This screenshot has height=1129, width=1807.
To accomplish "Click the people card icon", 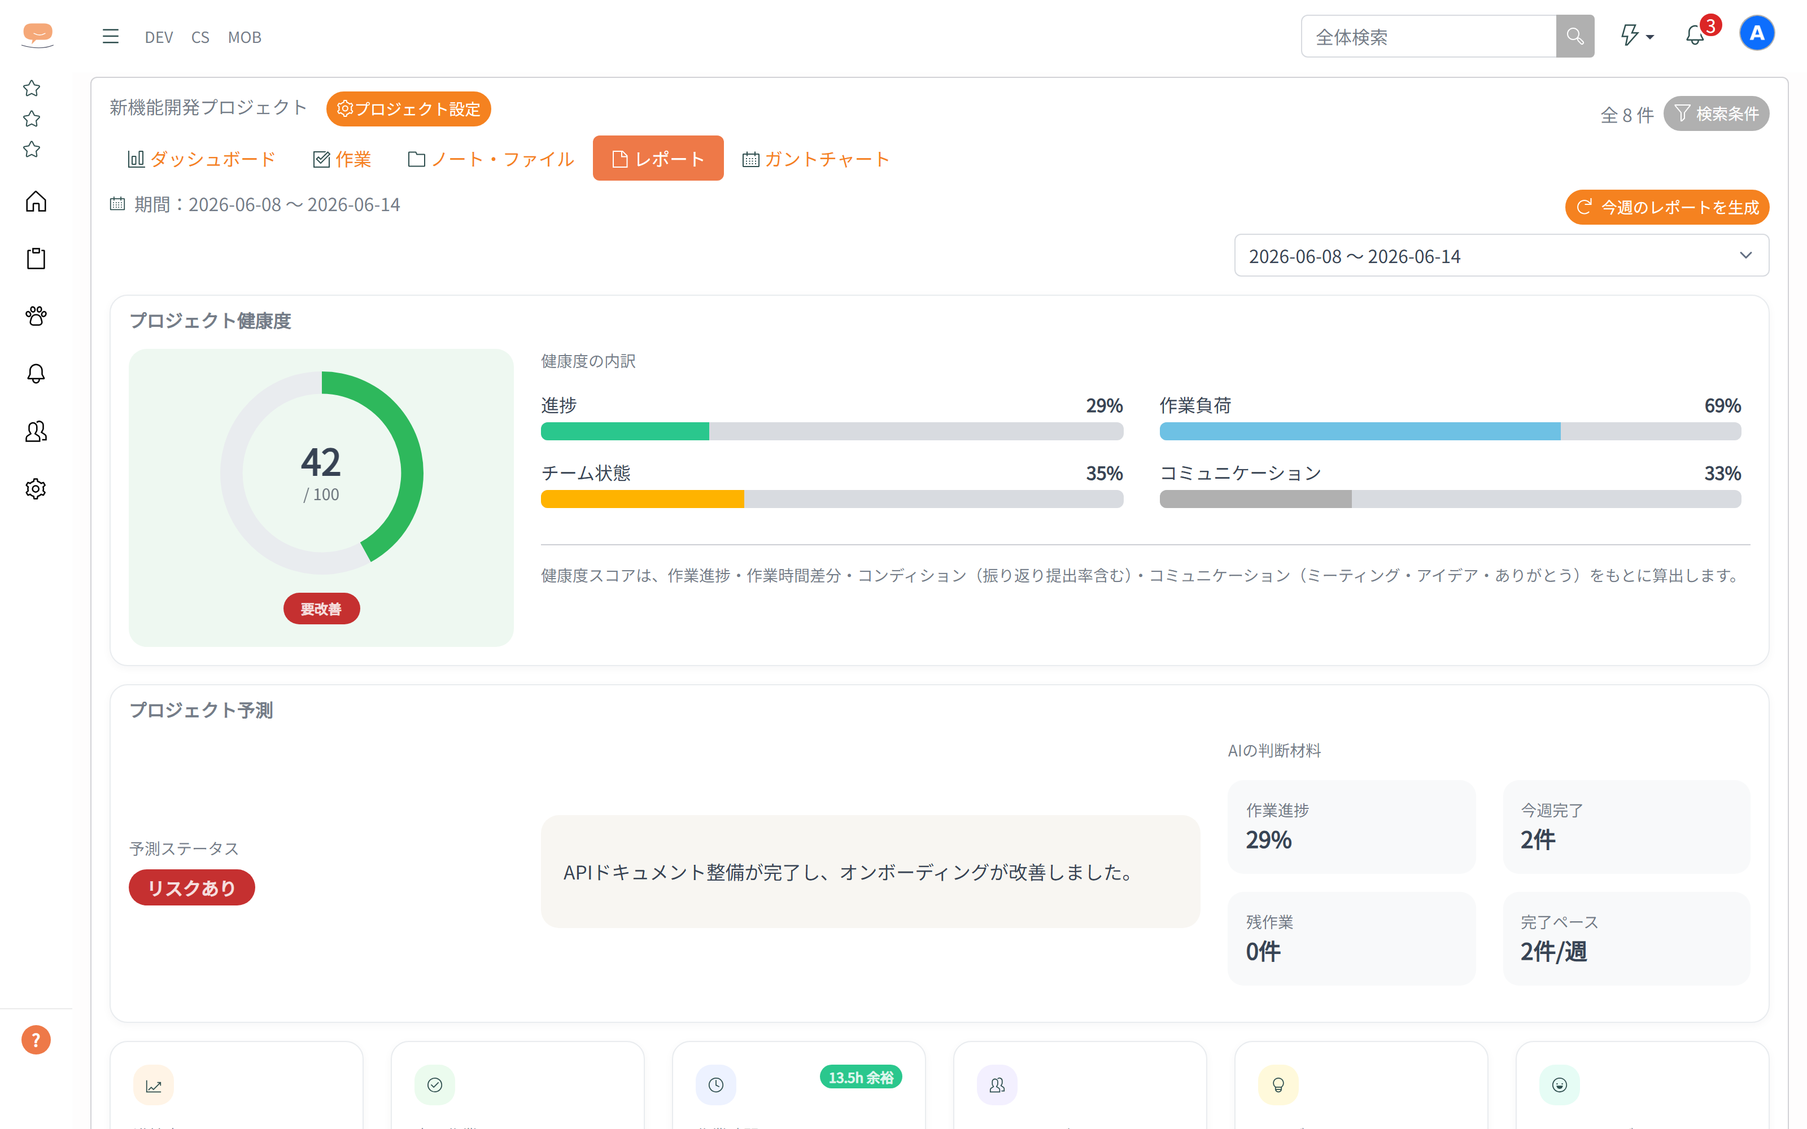I will coord(997,1085).
